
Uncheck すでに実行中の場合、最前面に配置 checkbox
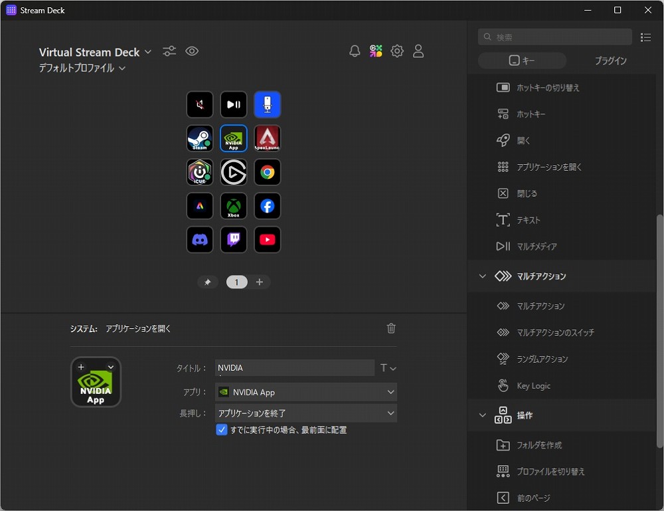(222, 430)
